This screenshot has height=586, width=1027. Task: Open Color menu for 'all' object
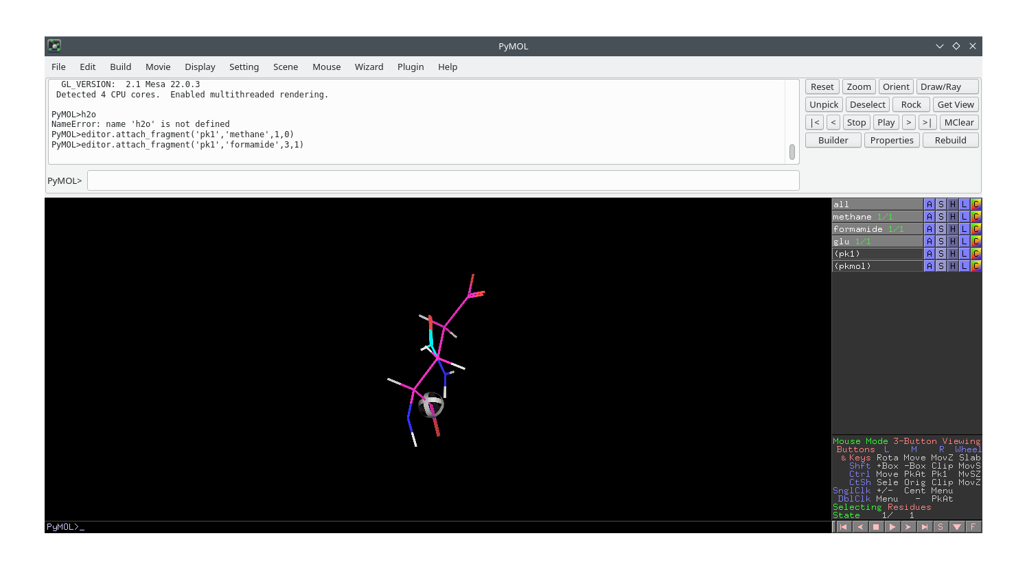[976, 204]
